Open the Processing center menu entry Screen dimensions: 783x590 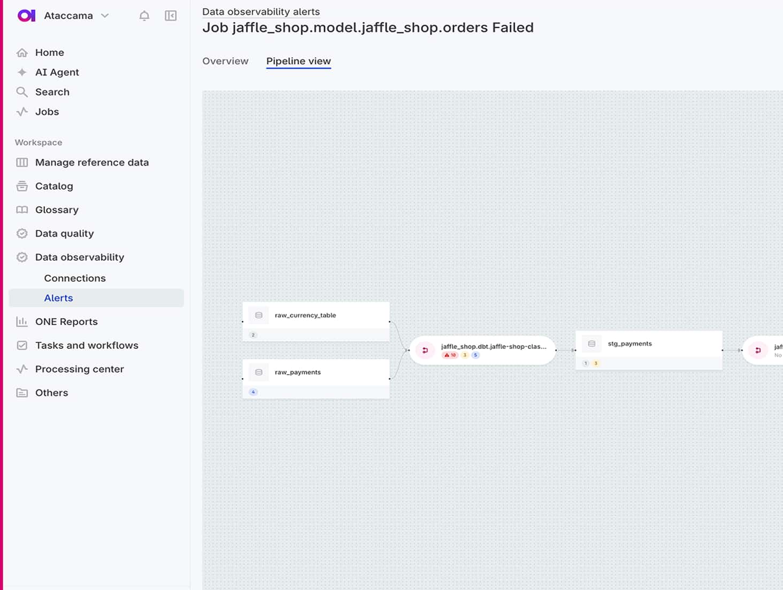[x=79, y=369]
